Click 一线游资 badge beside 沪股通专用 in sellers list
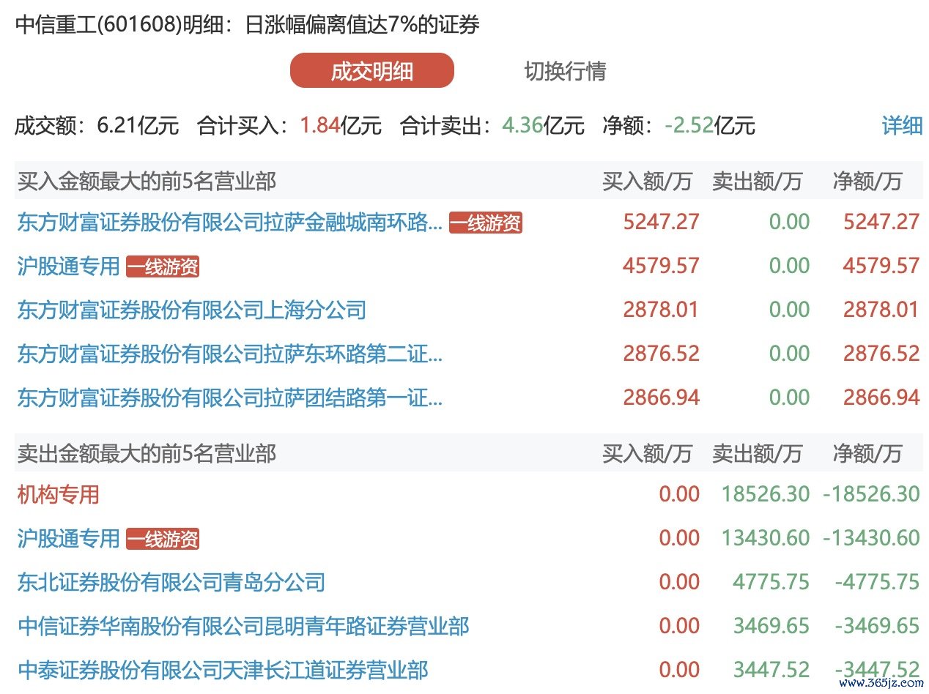929x694 pixels. [163, 540]
